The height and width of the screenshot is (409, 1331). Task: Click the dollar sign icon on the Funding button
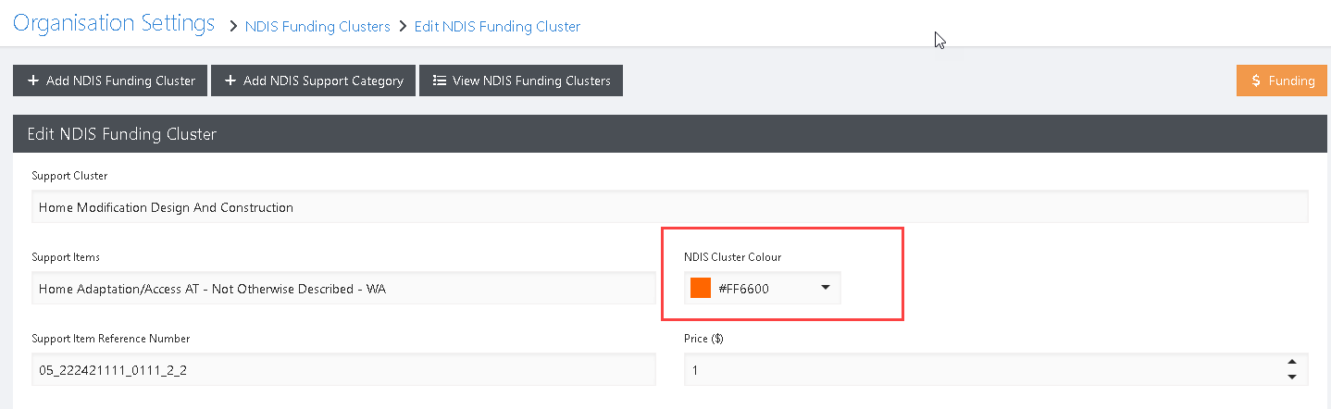click(1256, 81)
